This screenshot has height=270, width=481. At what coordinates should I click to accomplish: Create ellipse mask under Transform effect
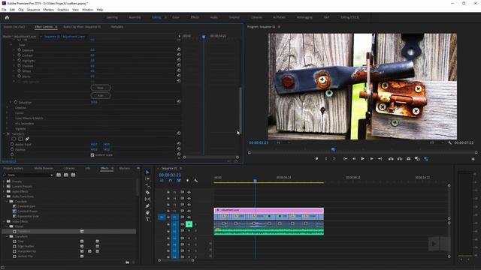[14, 139]
